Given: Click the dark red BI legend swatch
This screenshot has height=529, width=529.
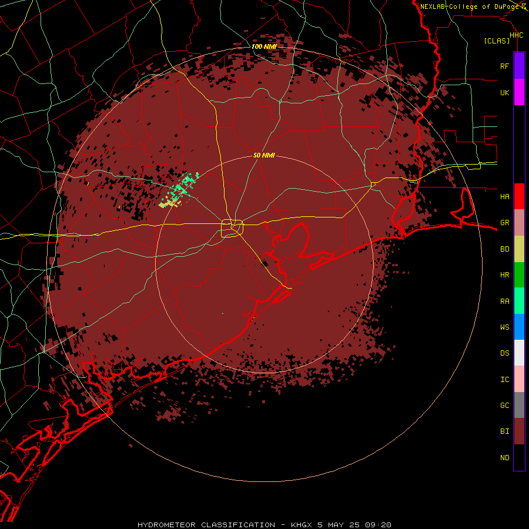Looking at the screenshot, I should click(x=519, y=431).
